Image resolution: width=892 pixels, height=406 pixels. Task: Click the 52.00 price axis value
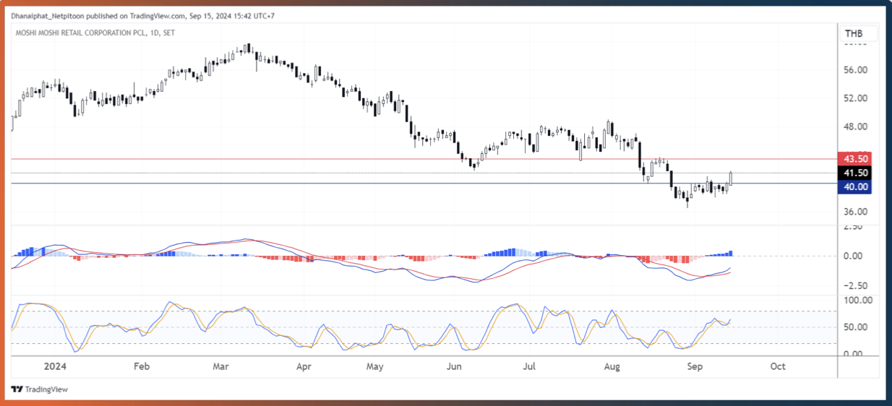pyautogui.click(x=856, y=98)
